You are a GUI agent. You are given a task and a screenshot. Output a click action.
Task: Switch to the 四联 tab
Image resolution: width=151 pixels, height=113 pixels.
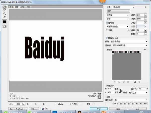click(28, 7)
